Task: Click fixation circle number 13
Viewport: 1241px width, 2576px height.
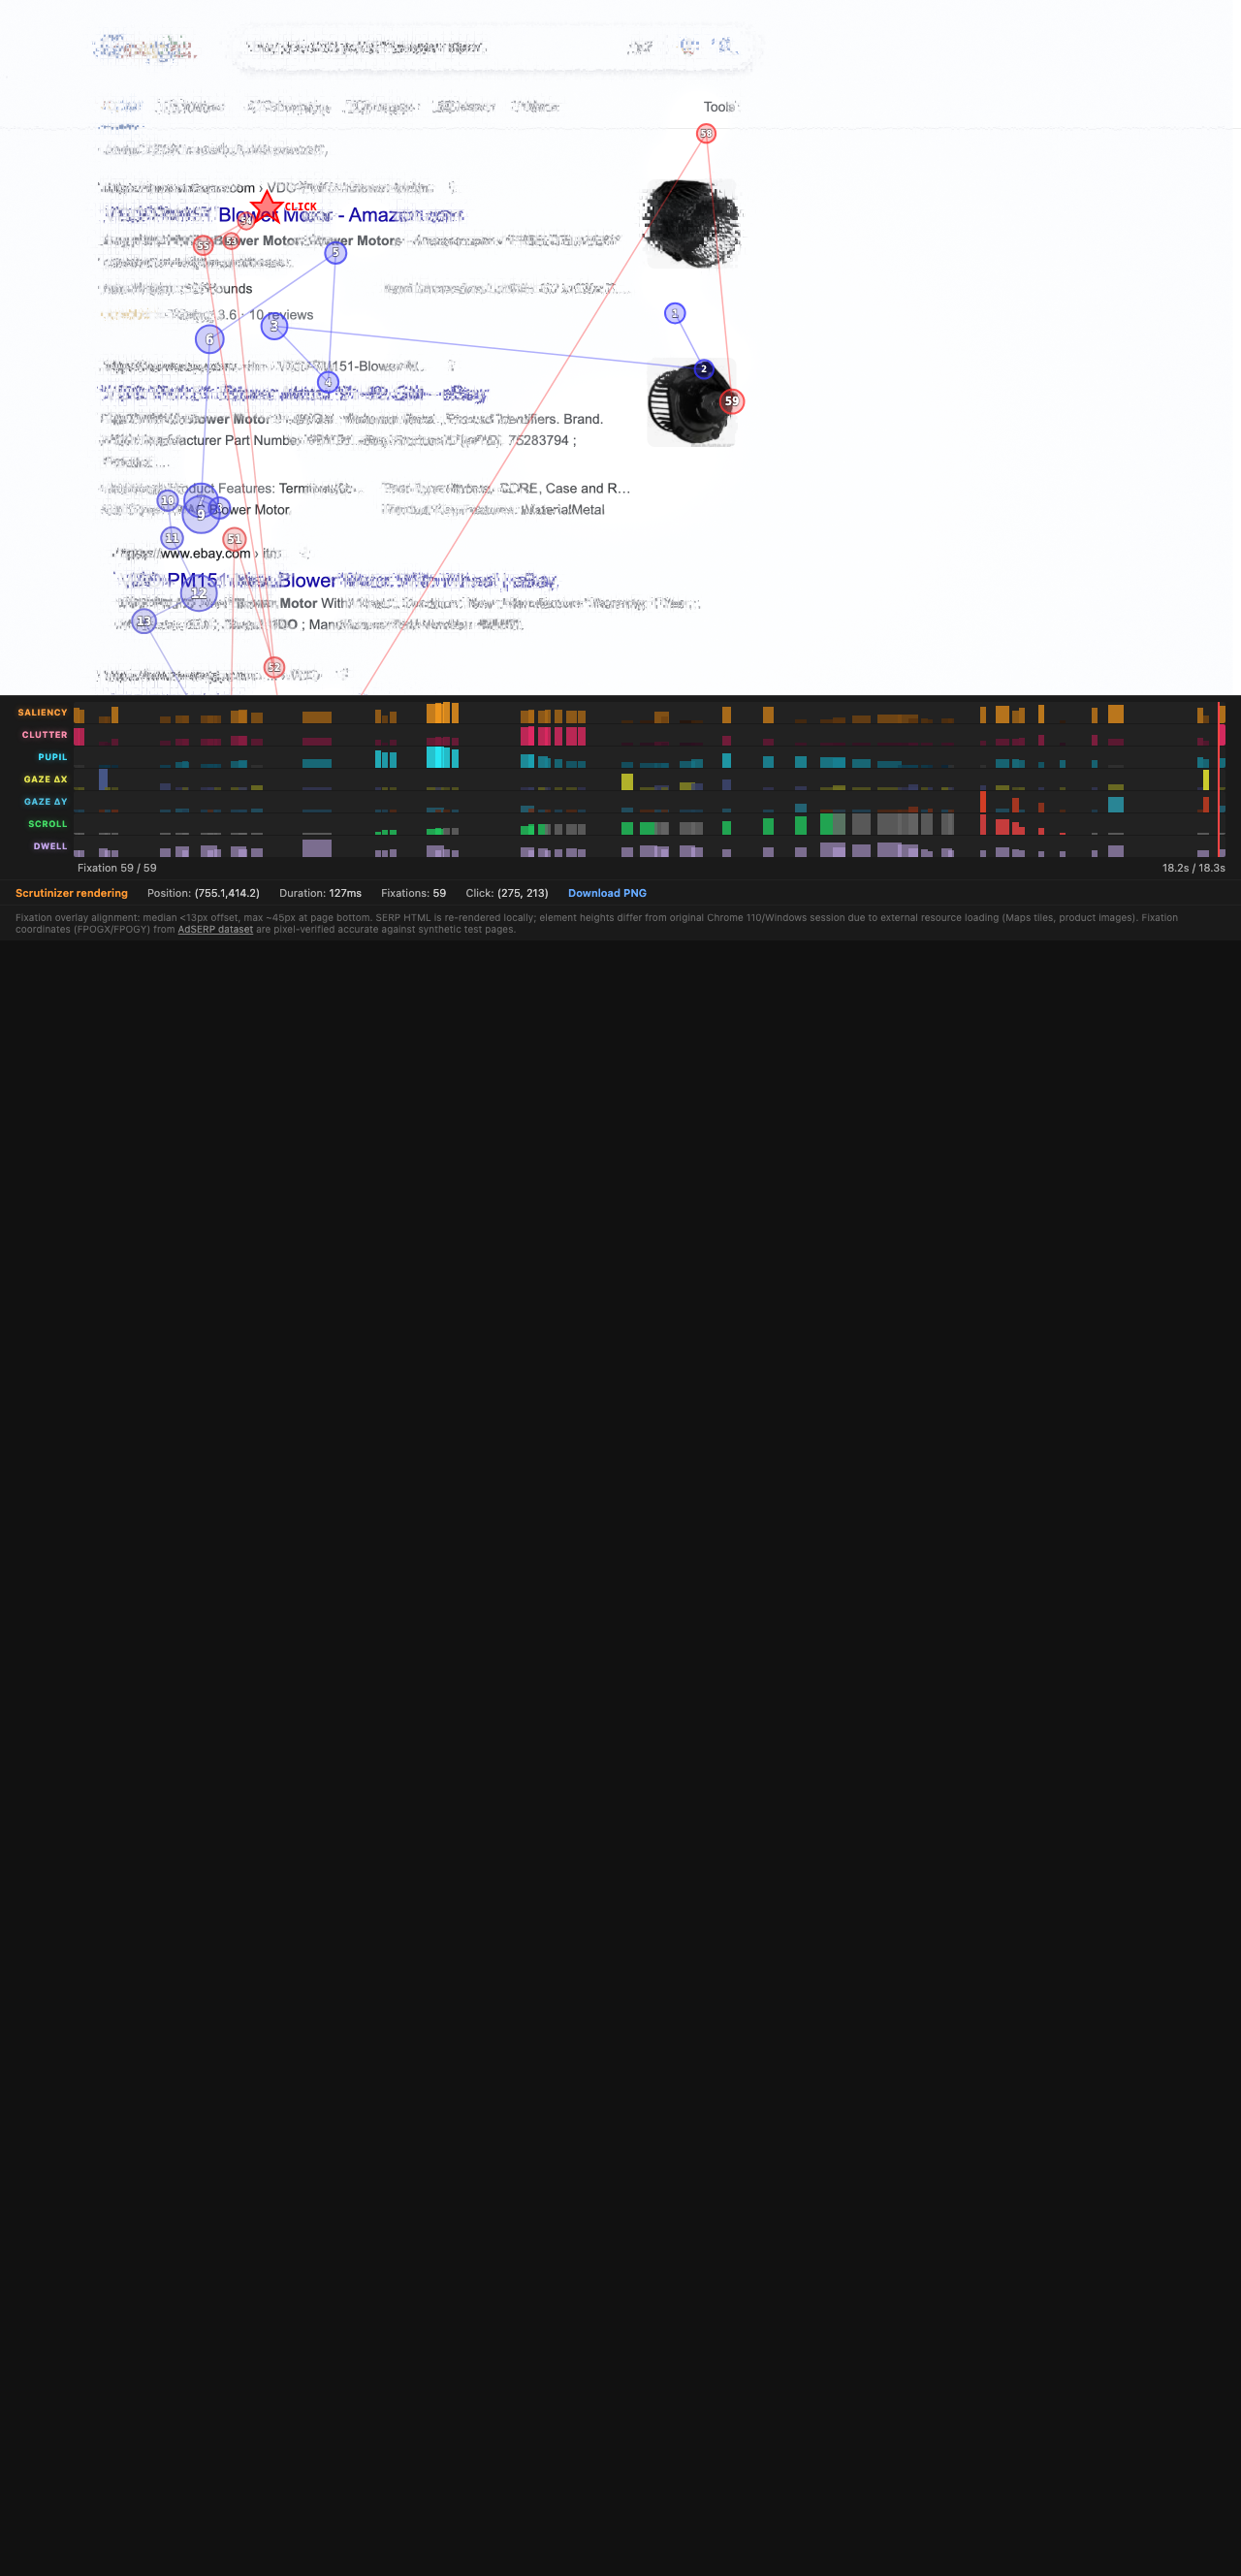Action: tap(144, 622)
